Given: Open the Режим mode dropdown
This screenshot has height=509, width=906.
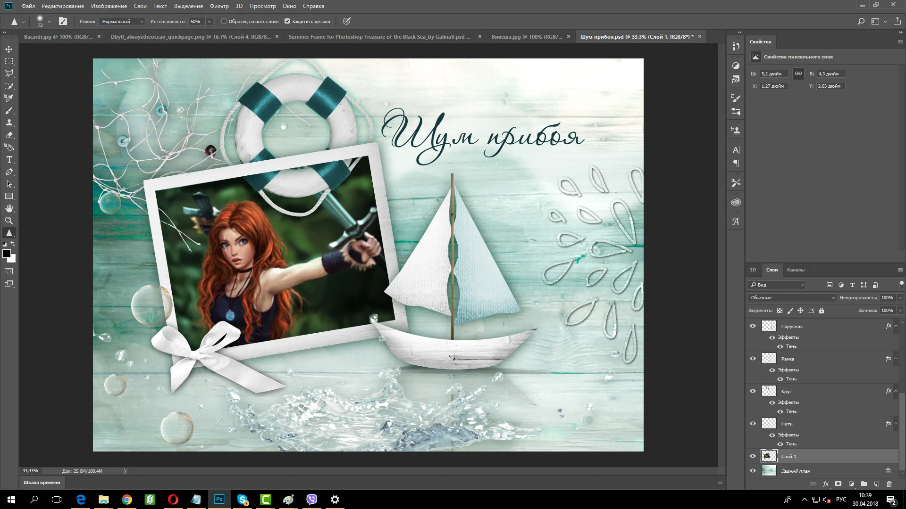Looking at the screenshot, I should pyautogui.click(x=122, y=21).
